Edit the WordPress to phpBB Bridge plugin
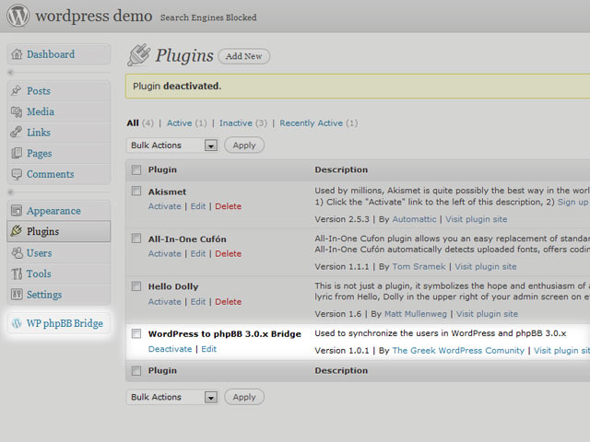 click(x=209, y=349)
